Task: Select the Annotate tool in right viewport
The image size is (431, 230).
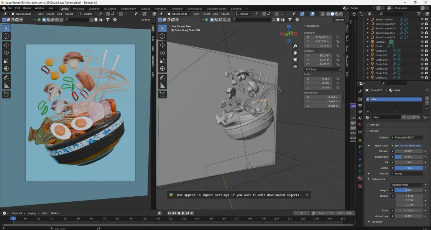Action: click(162, 77)
